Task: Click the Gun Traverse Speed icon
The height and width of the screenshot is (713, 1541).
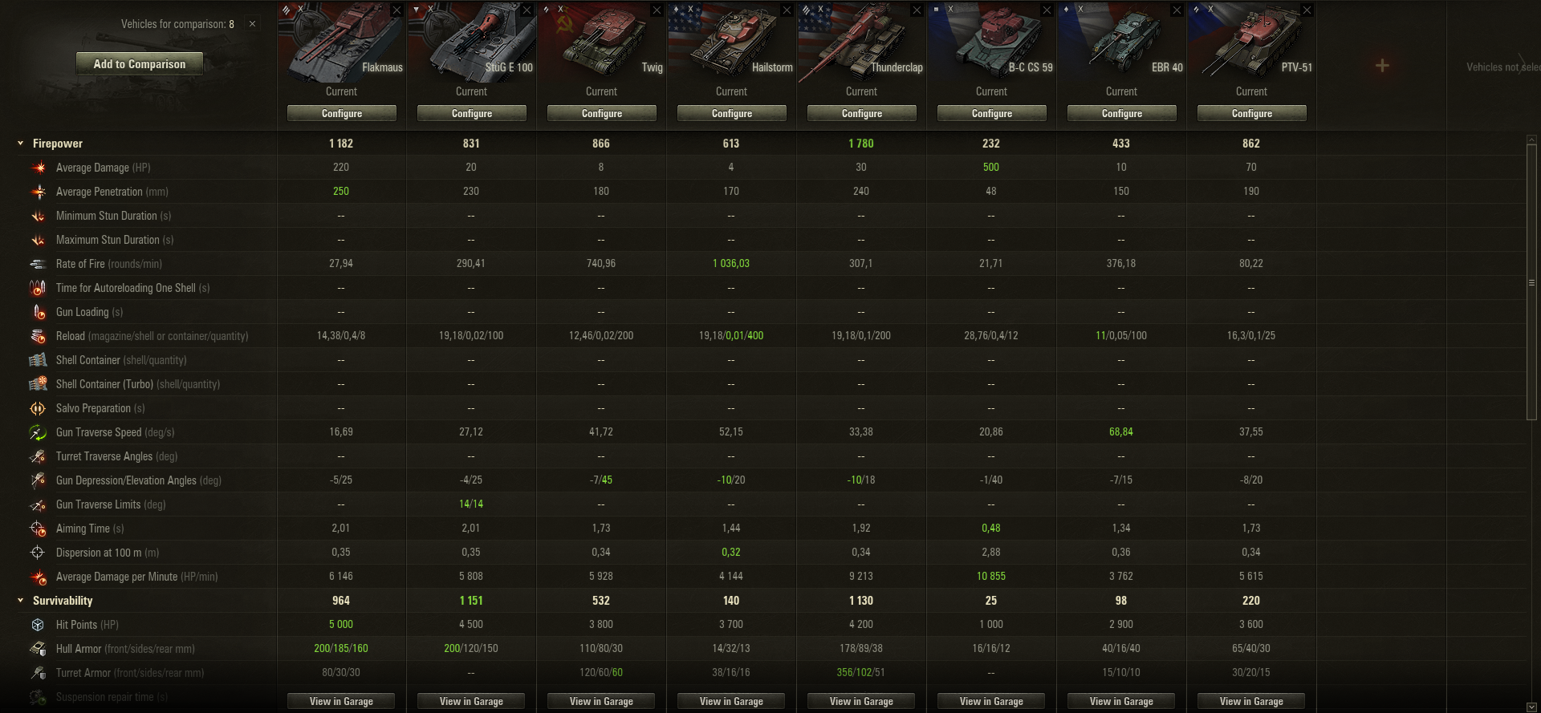Action: [x=39, y=432]
